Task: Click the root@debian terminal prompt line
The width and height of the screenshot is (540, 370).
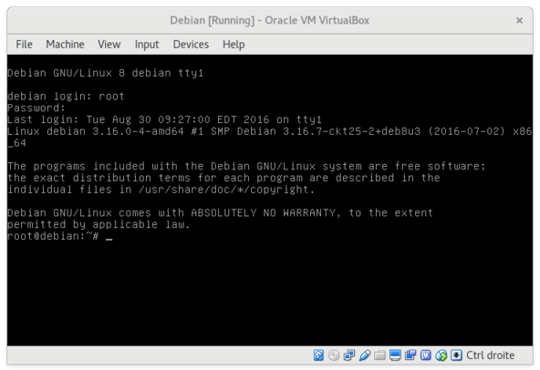Action: (x=60, y=236)
